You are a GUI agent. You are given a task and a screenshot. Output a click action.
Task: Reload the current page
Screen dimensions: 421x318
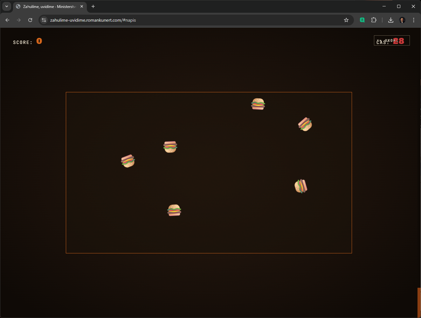coord(30,20)
